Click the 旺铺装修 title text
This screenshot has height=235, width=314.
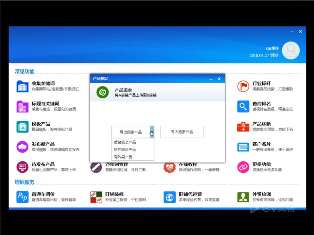114,194
